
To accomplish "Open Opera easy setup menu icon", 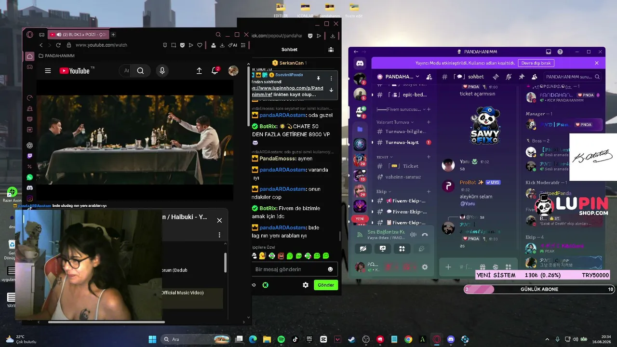I will pyautogui.click(x=243, y=45).
